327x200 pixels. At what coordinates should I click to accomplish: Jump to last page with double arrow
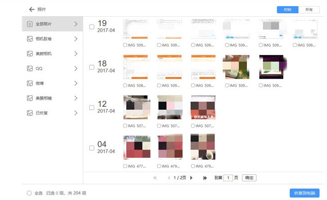[205, 178]
